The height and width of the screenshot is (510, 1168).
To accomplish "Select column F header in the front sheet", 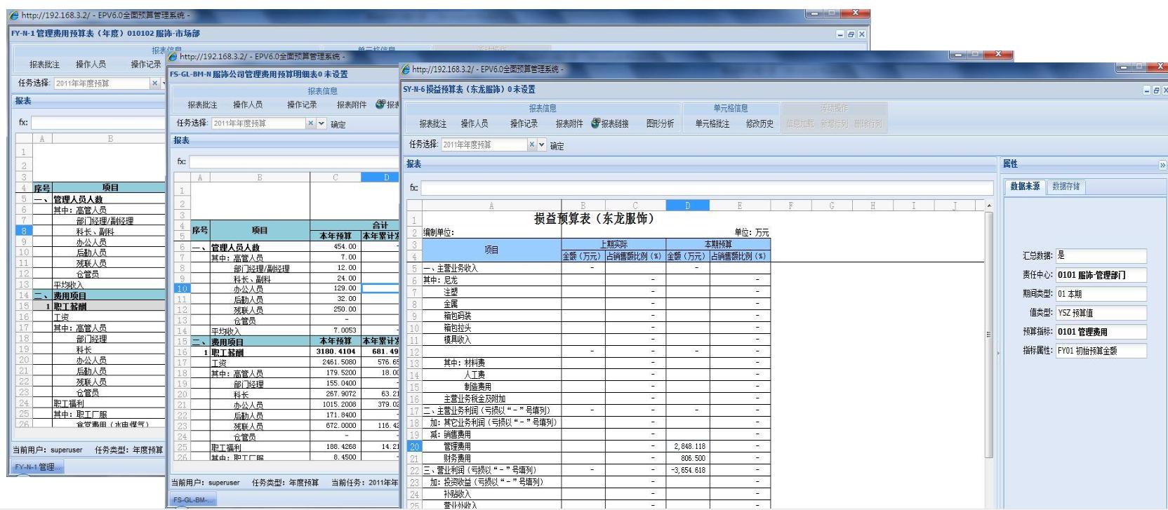I will 790,206.
